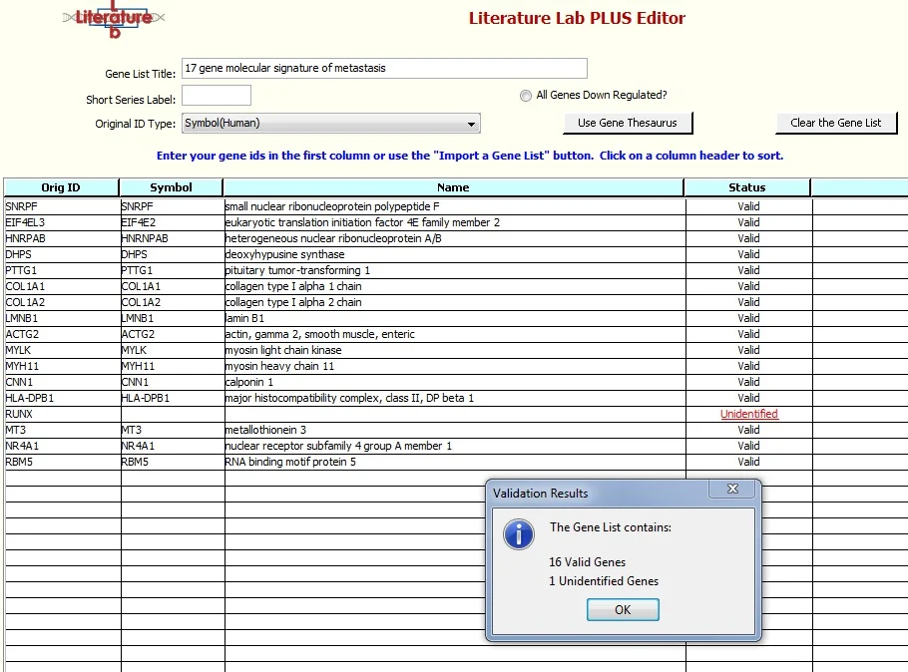
Task: Open the Unidentified status link for RUNX
Action: pos(748,414)
